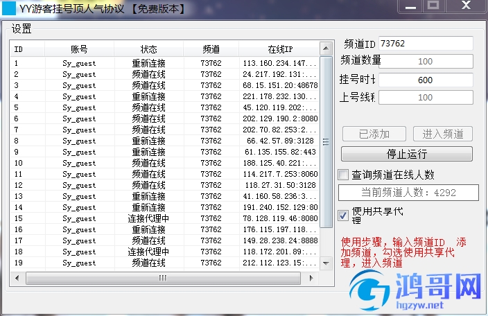The image size is (488, 316).
Task: Minimize the YY window
Action: (410, 6)
